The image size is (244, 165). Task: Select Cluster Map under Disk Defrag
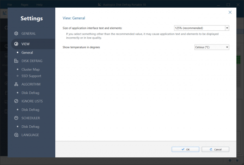pos(31,69)
